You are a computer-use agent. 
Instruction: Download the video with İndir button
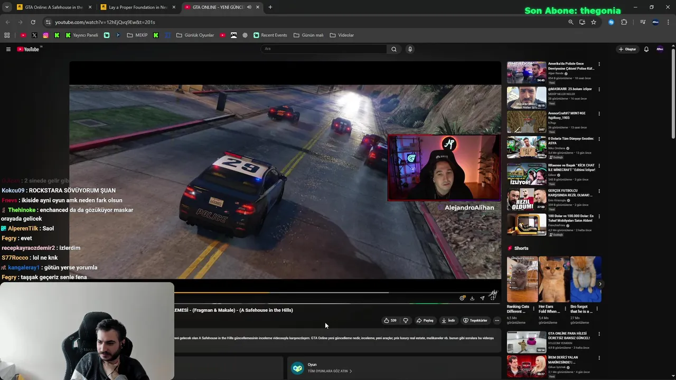click(x=448, y=320)
